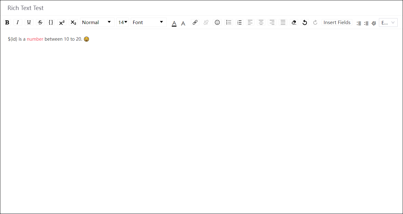
Task: Expand the Font family dropdown
Action: coord(148,23)
